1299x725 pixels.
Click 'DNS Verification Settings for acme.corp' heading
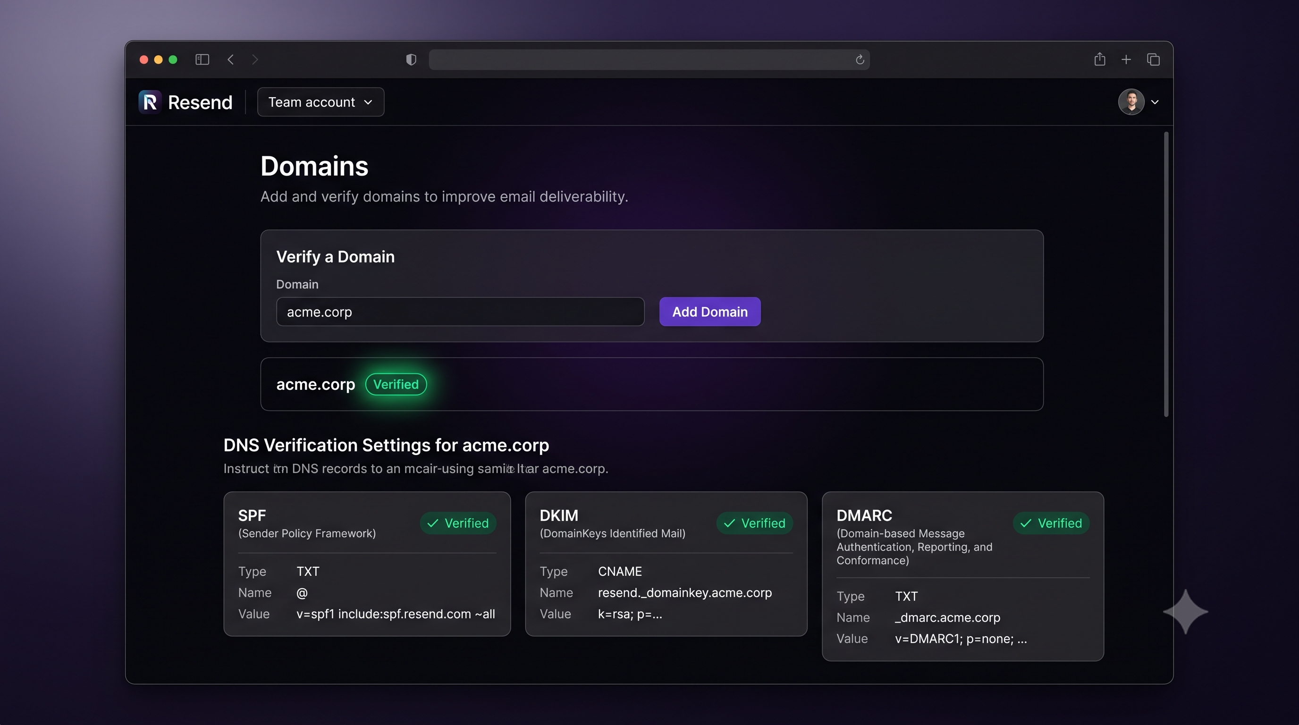click(x=386, y=445)
